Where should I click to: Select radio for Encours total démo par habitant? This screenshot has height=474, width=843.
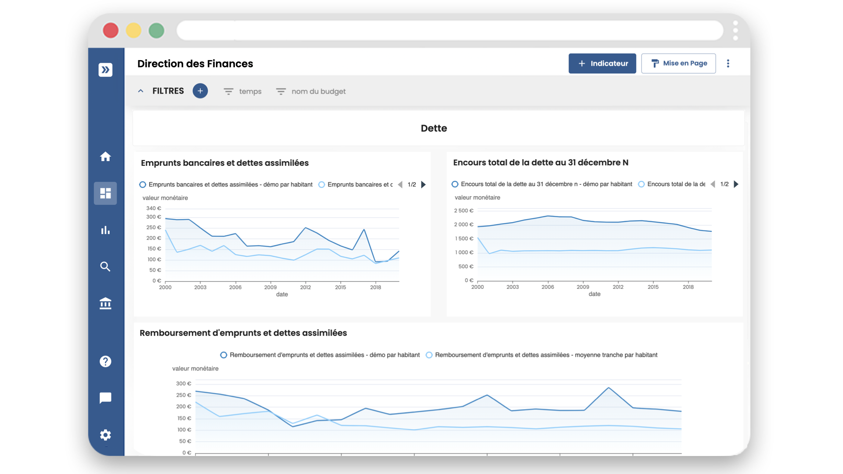click(x=455, y=184)
